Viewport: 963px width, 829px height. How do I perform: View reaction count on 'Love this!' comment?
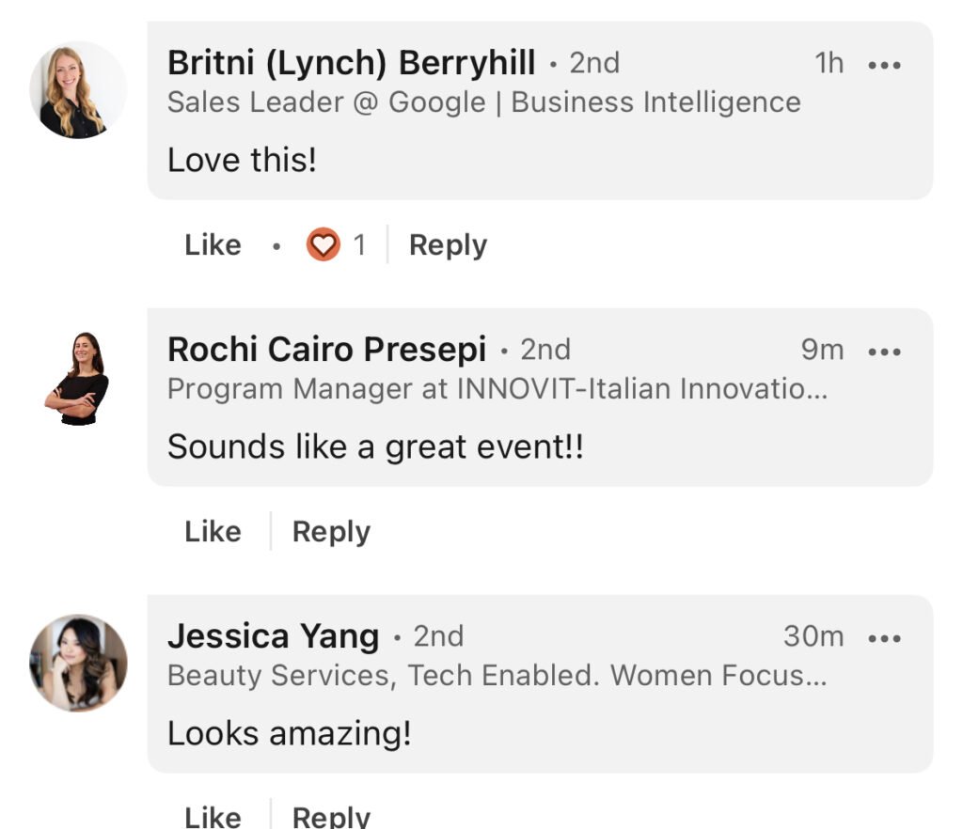[360, 244]
